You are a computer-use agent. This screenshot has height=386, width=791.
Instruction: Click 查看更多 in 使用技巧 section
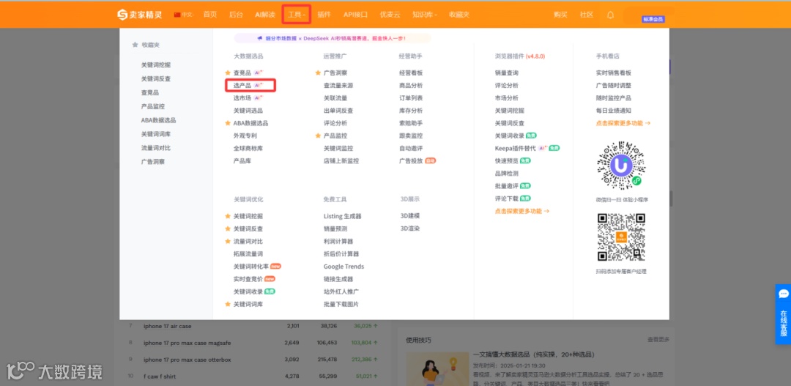(658, 340)
